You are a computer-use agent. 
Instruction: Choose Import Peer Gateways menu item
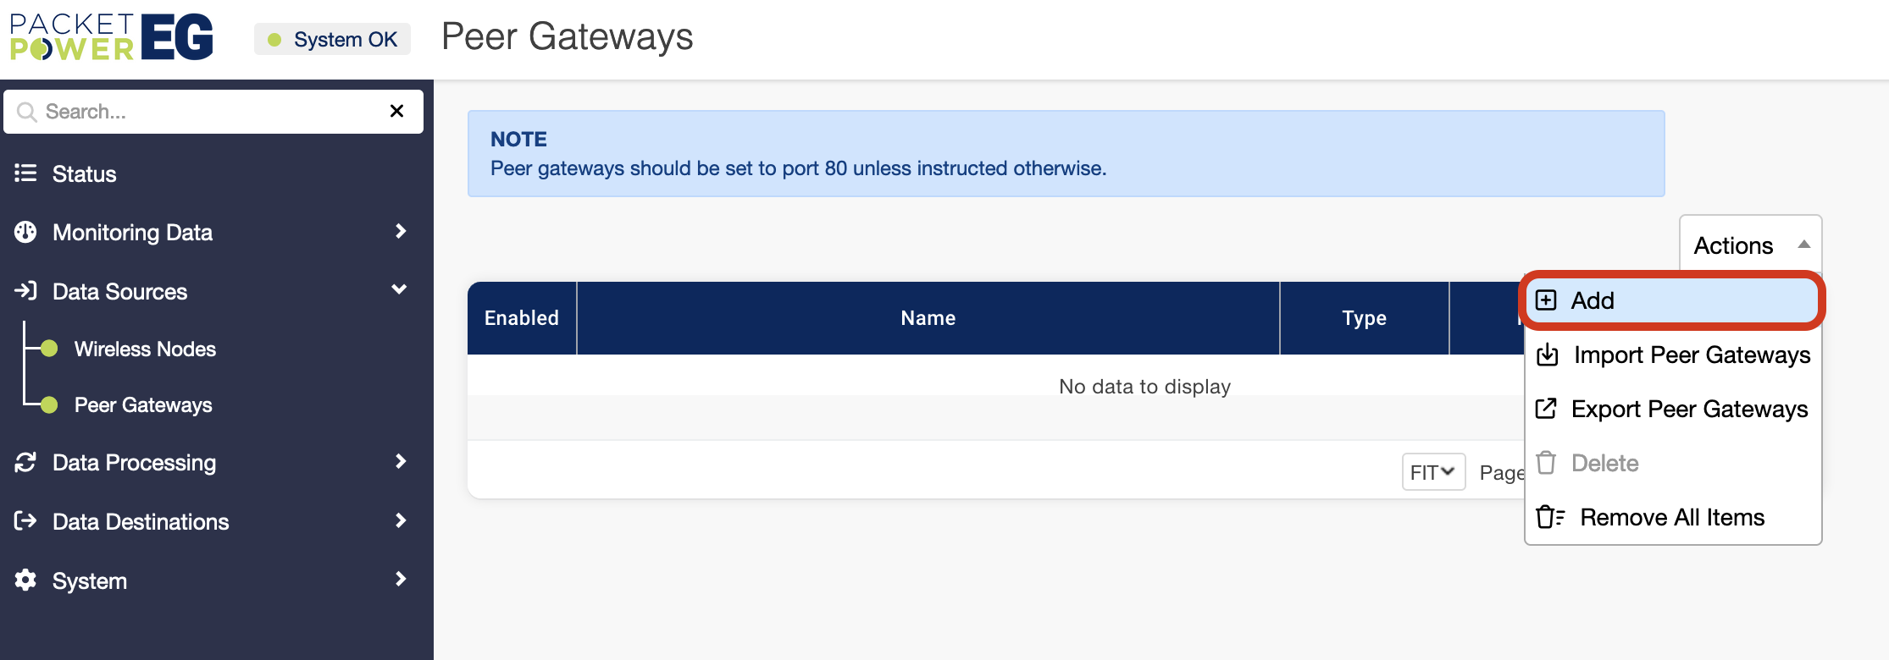(x=1691, y=355)
